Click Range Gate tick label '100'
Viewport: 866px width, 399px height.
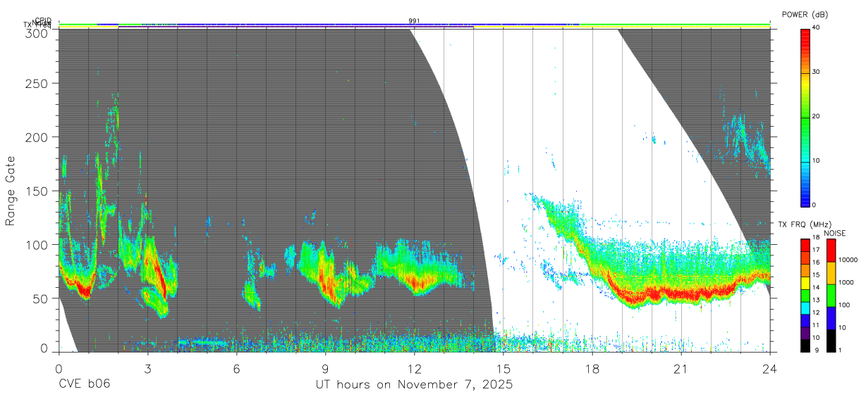(37, 245)
